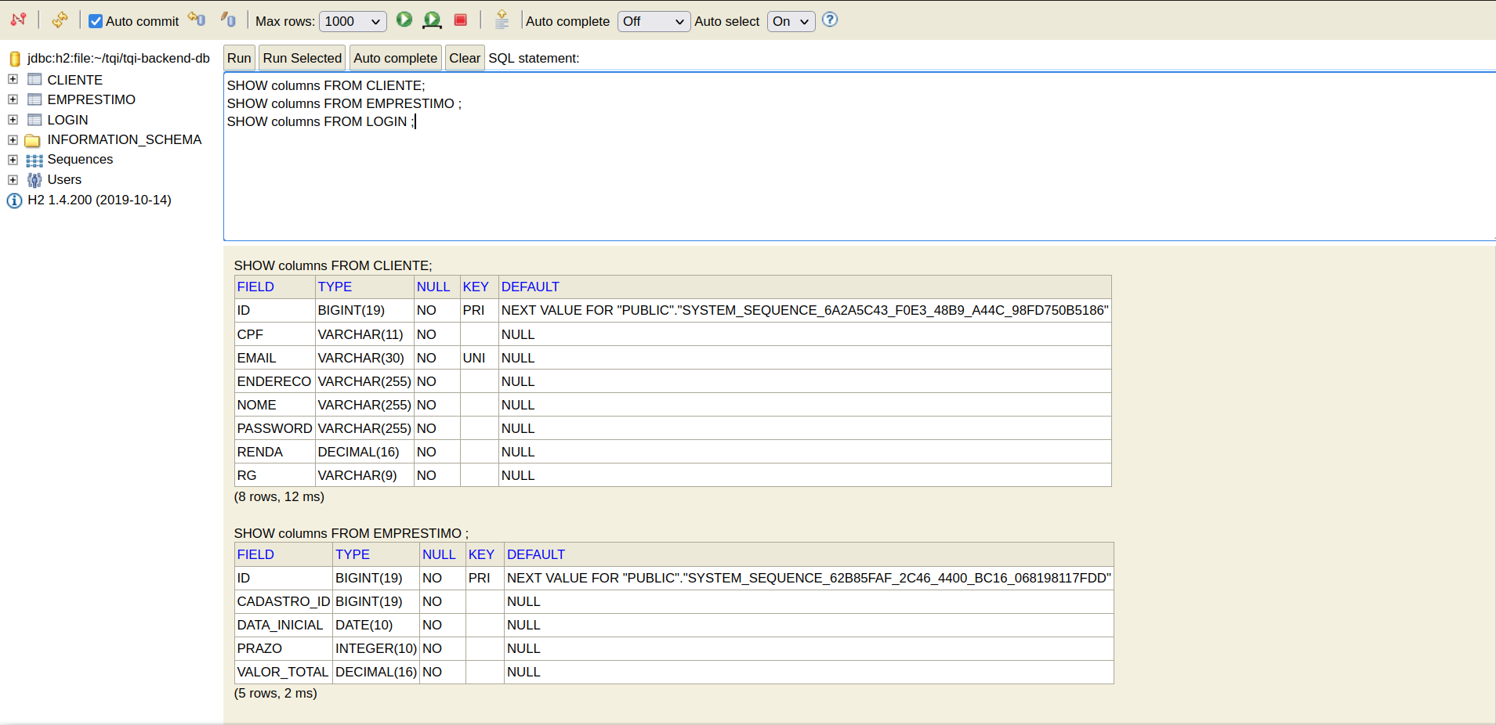
Task: Select the EMPRESTIMO tree item
Action: 91,99
